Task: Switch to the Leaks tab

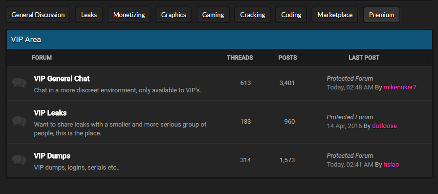Action: coord(89,15)
